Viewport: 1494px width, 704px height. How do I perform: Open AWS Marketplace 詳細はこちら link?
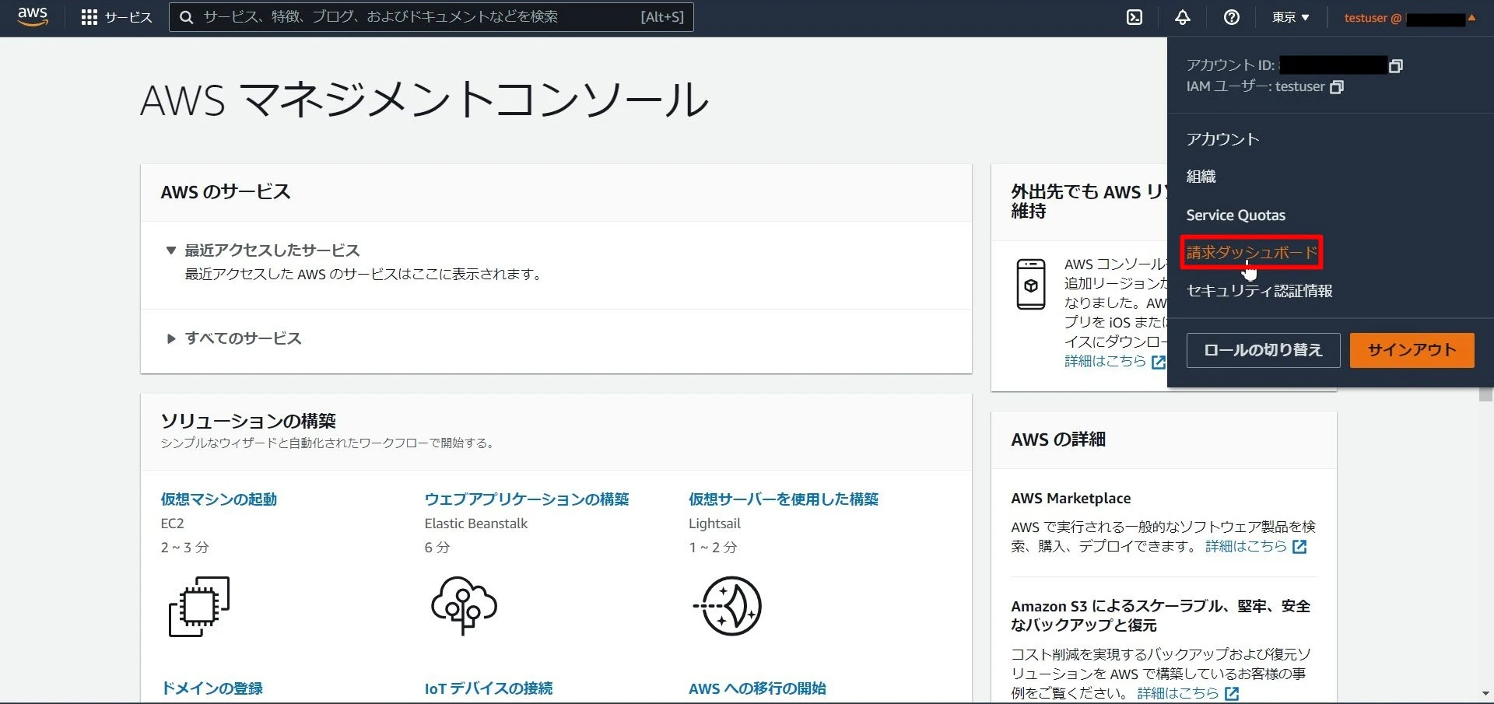click(x=1246, y=547)
